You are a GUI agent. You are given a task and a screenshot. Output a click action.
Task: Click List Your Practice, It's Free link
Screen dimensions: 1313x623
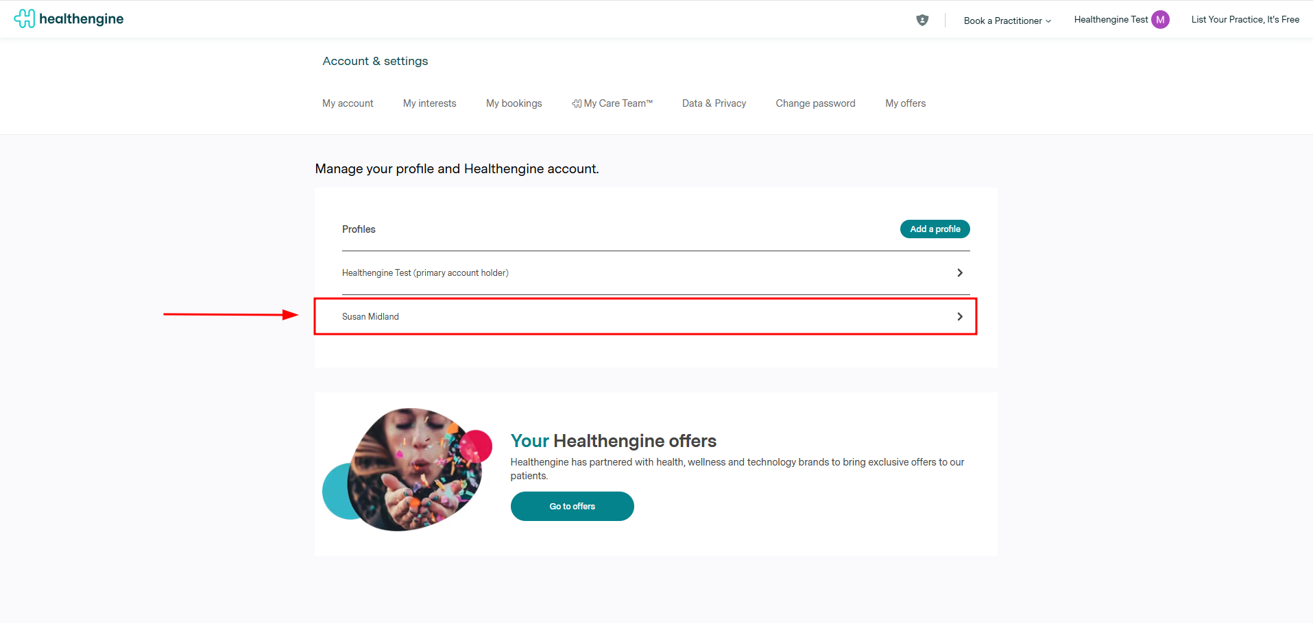point(1245,20)
